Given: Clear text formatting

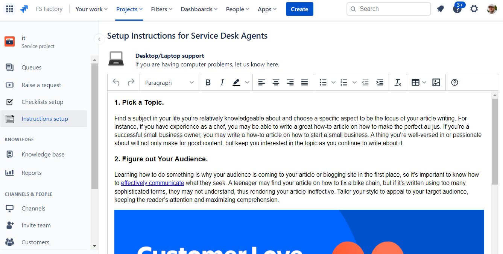Looking at the screenshot, I should [398, 83].
